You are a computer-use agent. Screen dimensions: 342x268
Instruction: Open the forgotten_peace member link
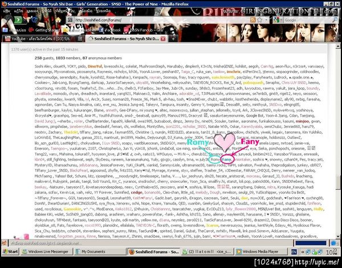coord(71,237)
